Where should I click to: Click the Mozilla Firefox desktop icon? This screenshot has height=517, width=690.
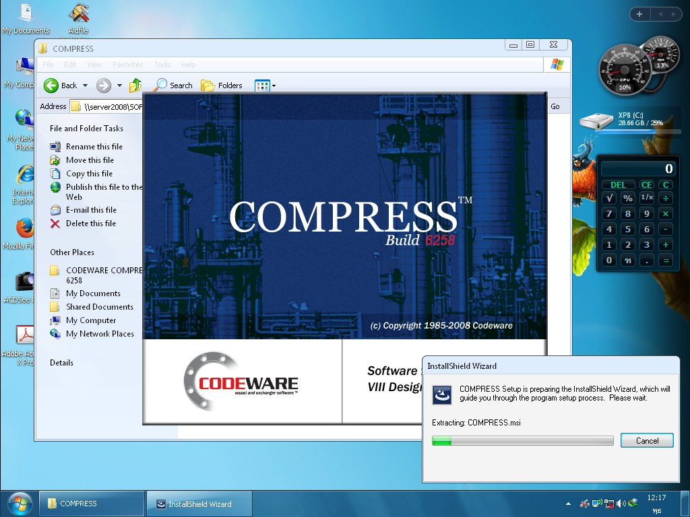(18, 234)
